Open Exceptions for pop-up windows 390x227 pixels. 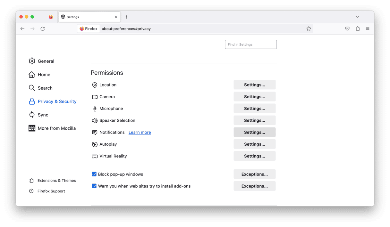click(254, 174)
